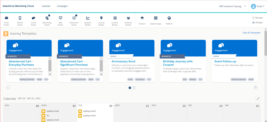
Task: Click calendar date range SEP 18 - SEP 24, 2022
Action: [x=29, y=98]
